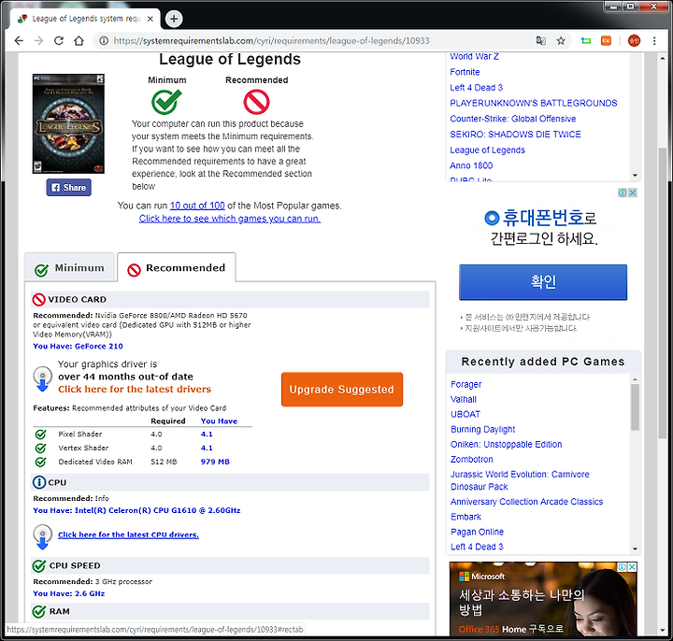This screenshot has width=673, height=641.
Task: Switch to the Minimum requirements tab
Action: coord(69,267)
